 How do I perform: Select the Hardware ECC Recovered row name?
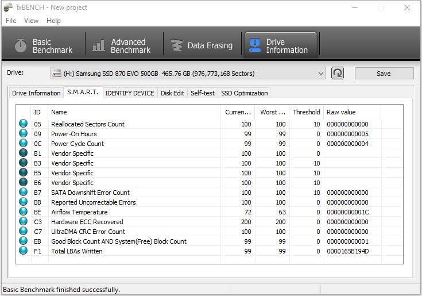tap(87, 222)
